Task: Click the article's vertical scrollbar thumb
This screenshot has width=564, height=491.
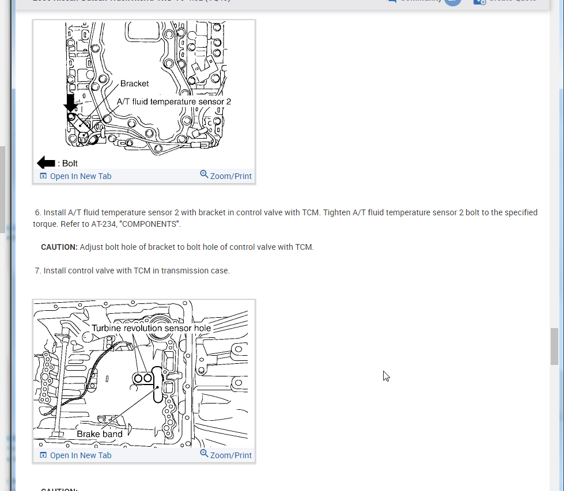Action: tap(554, 347)
